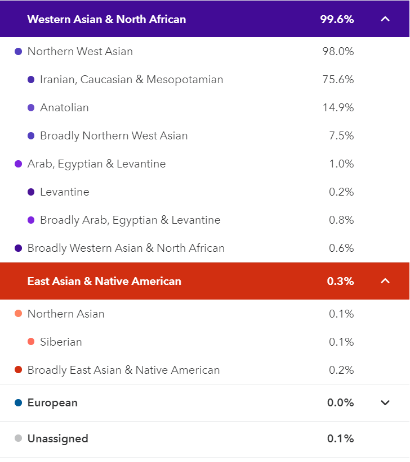This screenshot has width=410, height=462.
Task: Open the Arab, Egyptian & Levantine row
Action: tap(205, 164)
